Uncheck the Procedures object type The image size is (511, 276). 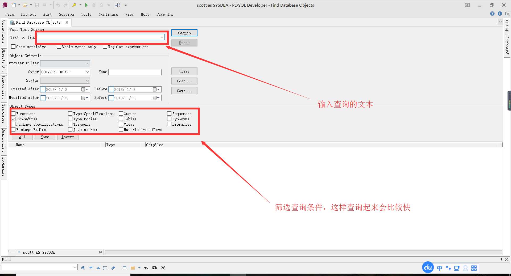(13, 119)
